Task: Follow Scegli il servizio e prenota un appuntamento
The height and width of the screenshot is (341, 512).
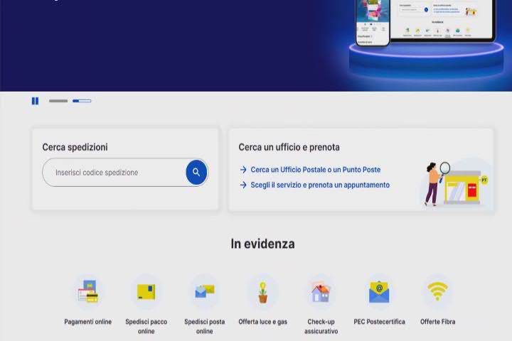Action: coord(320,185)
